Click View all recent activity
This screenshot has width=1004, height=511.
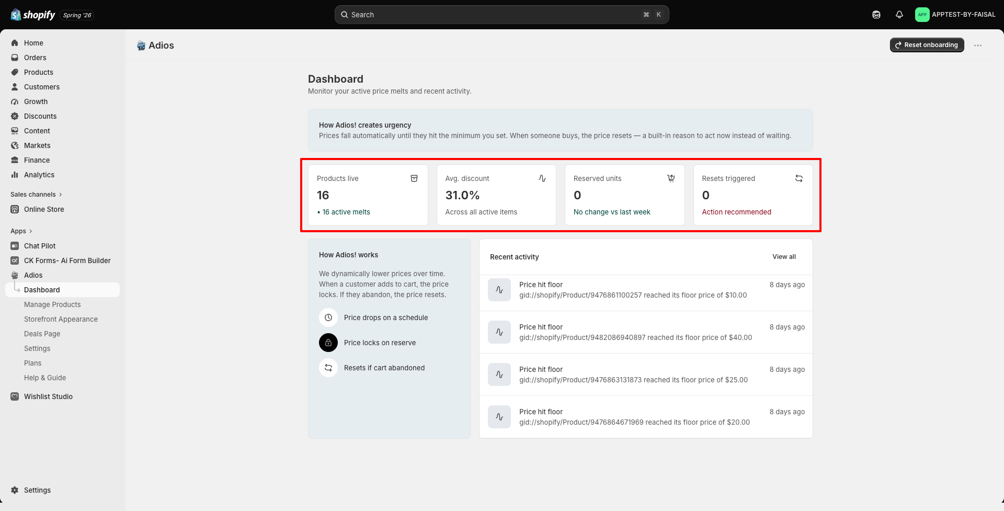[784, 257]
